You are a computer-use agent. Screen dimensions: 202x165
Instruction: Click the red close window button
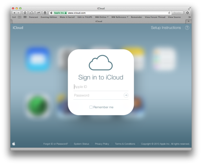pyautogui.click(x=13, y=8)
